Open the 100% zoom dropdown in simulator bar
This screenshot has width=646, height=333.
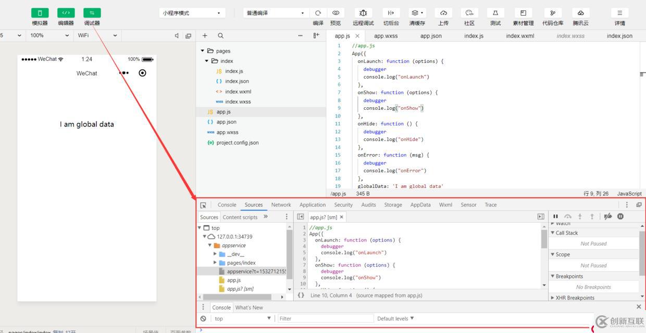point(49,35)
